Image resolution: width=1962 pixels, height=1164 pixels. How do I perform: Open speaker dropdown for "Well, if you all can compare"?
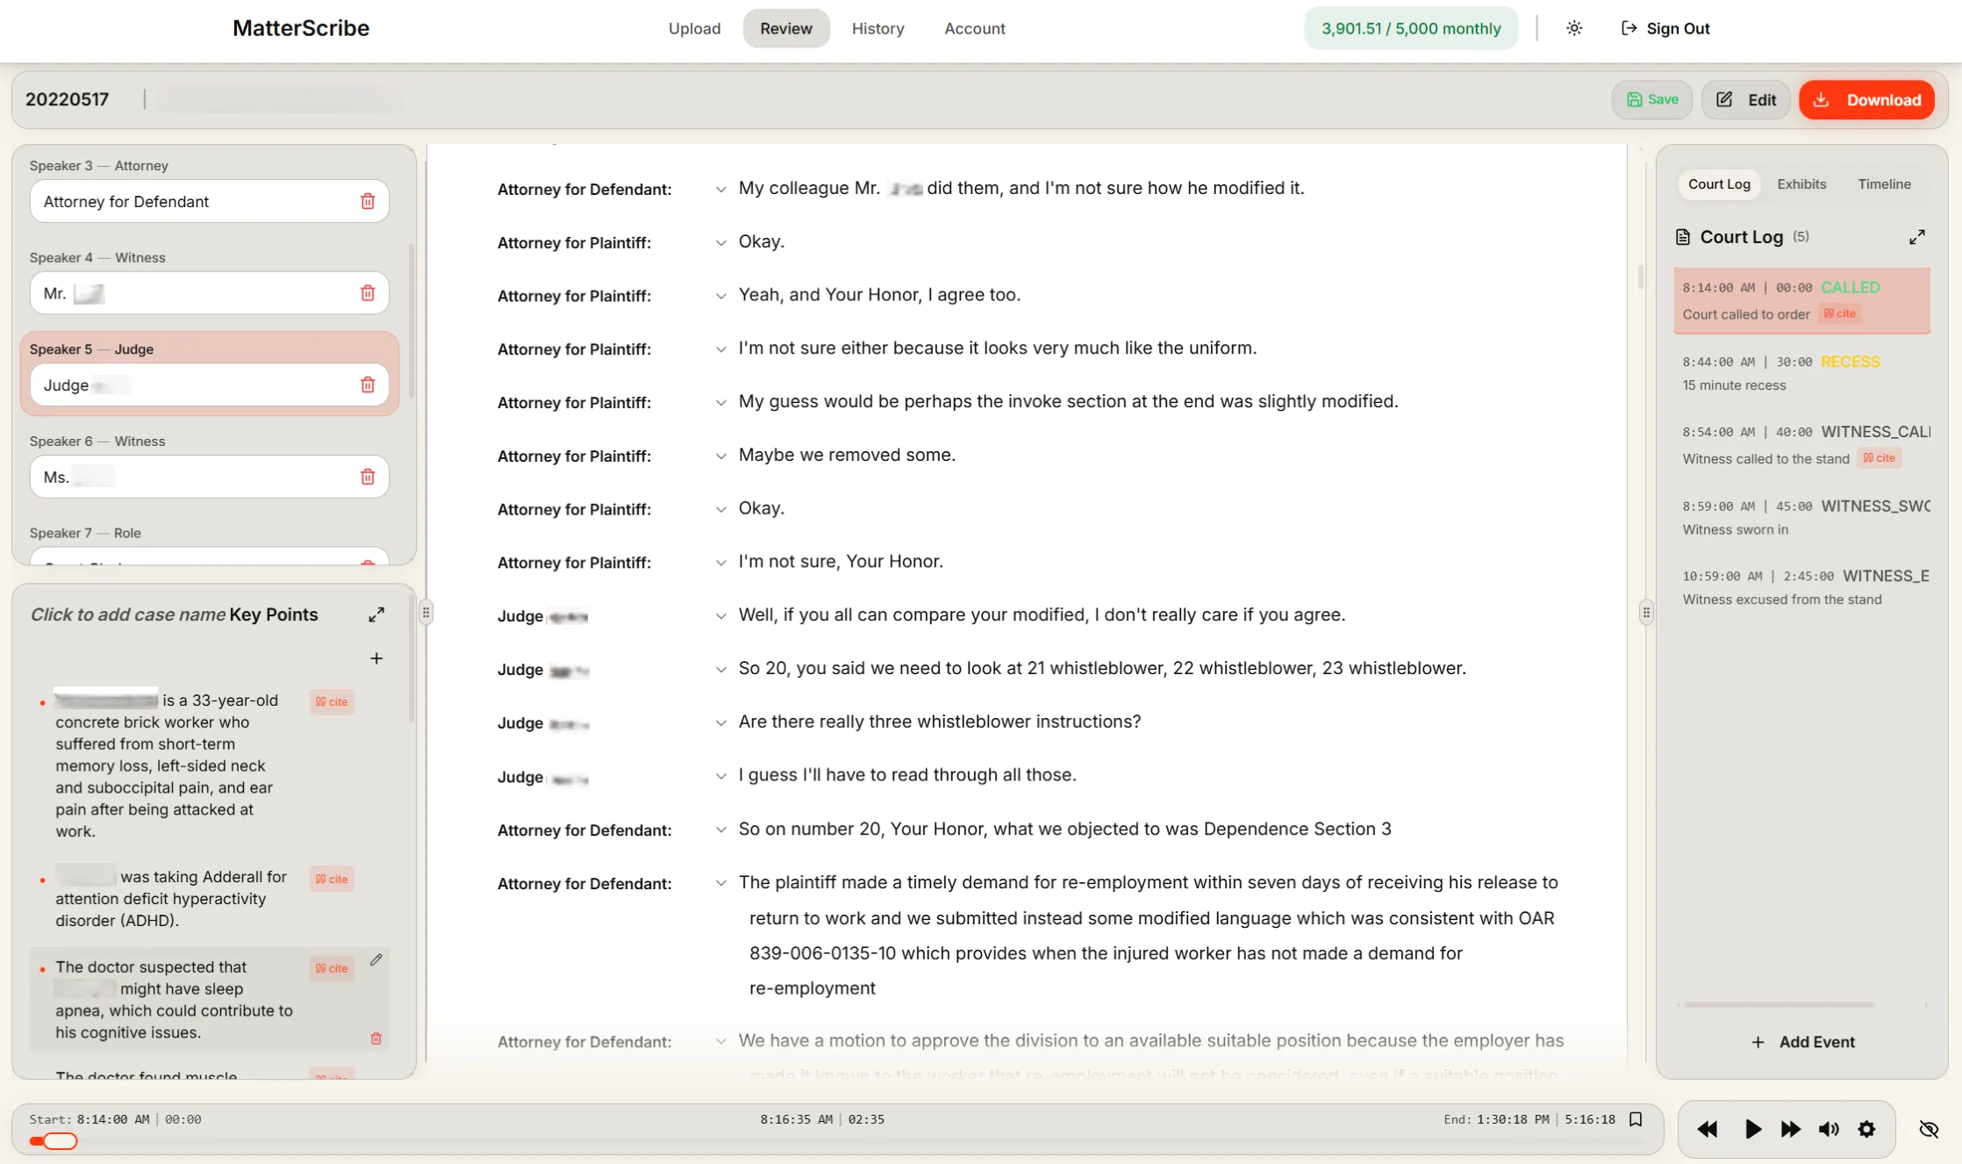tap(720, 616)
